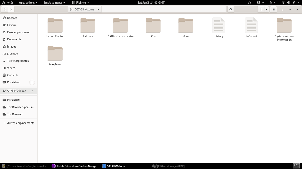Click Activités in top bar
This screenshot has height=169, width=302.
(x=8, y=2)
